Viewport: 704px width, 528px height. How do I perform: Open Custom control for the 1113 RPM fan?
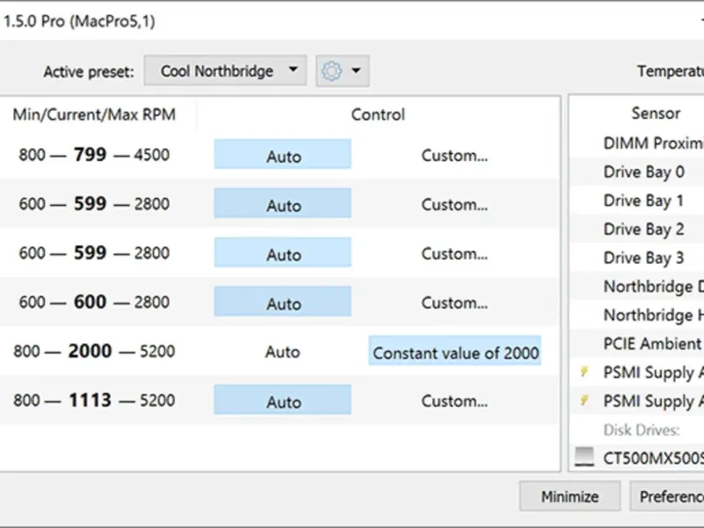(x=454, y=401)
